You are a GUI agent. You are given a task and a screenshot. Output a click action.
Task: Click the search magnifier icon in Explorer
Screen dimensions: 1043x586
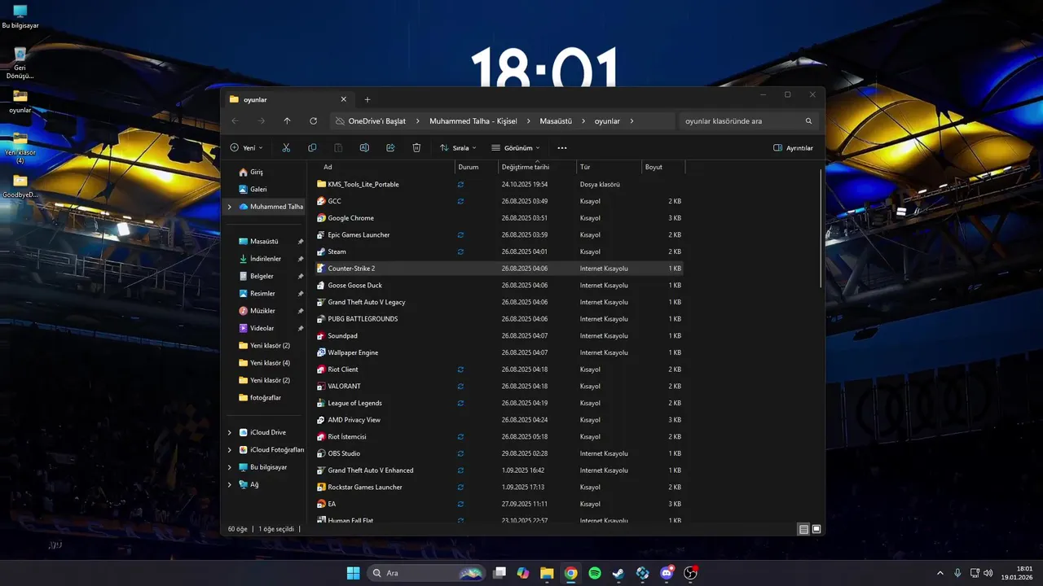click(808, 121)
